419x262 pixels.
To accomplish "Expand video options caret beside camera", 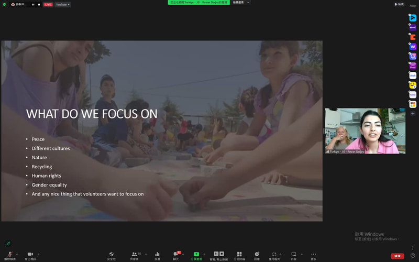I will 38,254.
